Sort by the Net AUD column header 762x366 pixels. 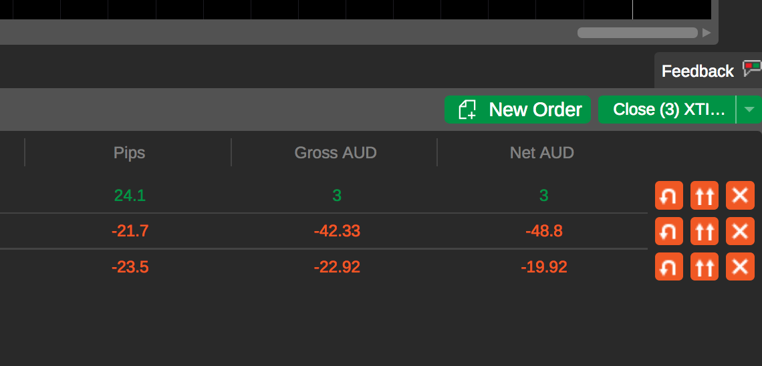coord(542,153)
